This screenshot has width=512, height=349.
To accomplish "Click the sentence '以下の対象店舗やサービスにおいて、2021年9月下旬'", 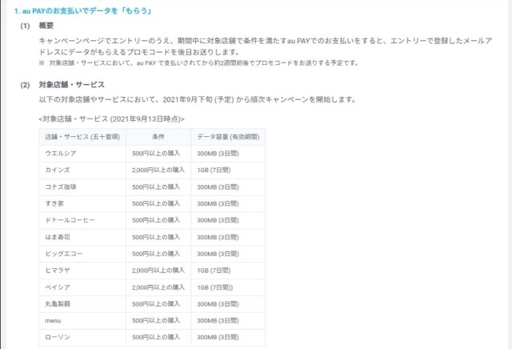I will pyautogui.click(x=198, y=99).
